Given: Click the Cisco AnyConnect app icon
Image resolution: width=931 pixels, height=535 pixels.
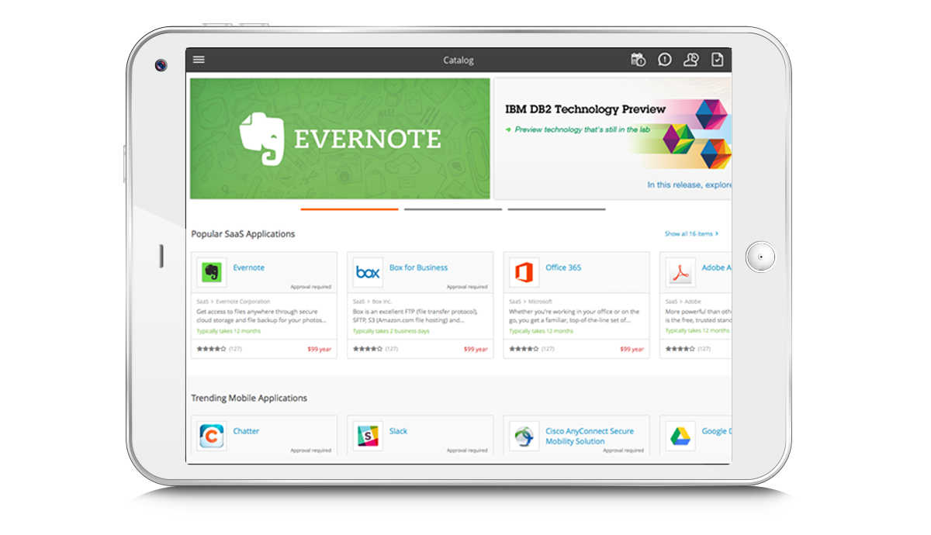Looking at the screenshot, I should 524,436.
